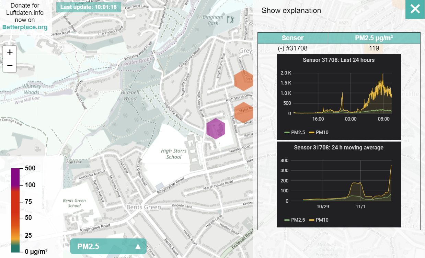Image resolution: width=425 pixels, height=258 pixels.
Task: Open the PM2.5 selector arrow
Action: tap(138, 246)
